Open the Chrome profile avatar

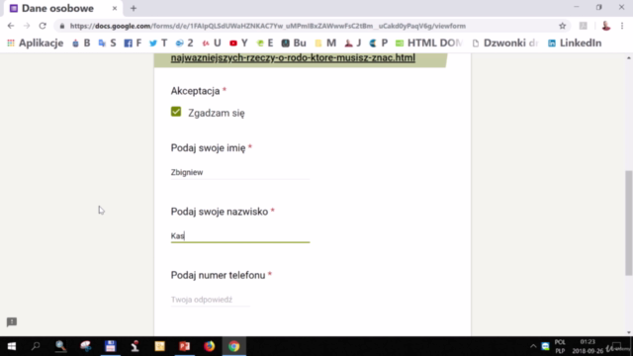pos(606,26)
